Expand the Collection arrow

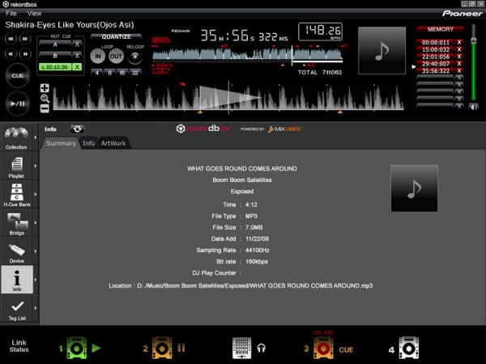point(36,138)
